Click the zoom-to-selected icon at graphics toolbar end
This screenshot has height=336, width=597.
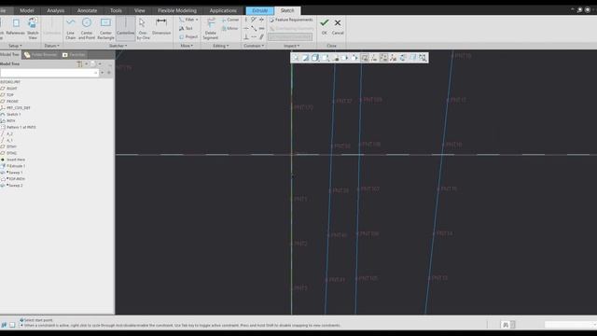click(423, 58)
